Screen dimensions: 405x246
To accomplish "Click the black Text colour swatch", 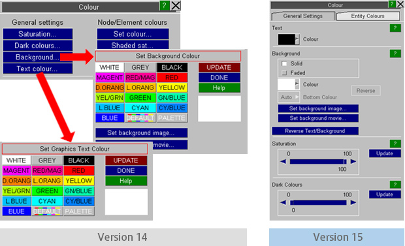I will tap(287, 40).
